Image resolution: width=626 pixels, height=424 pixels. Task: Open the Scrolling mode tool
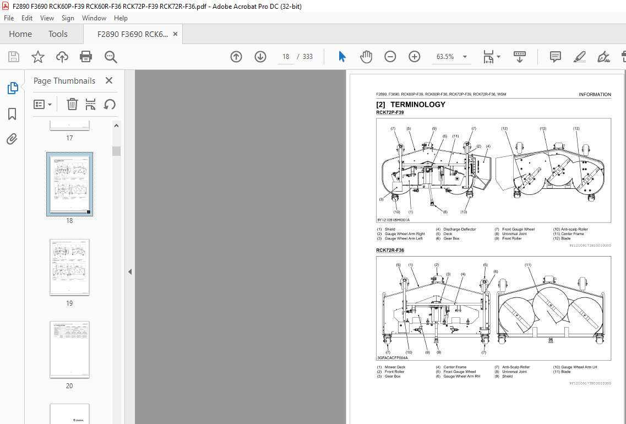519,57
